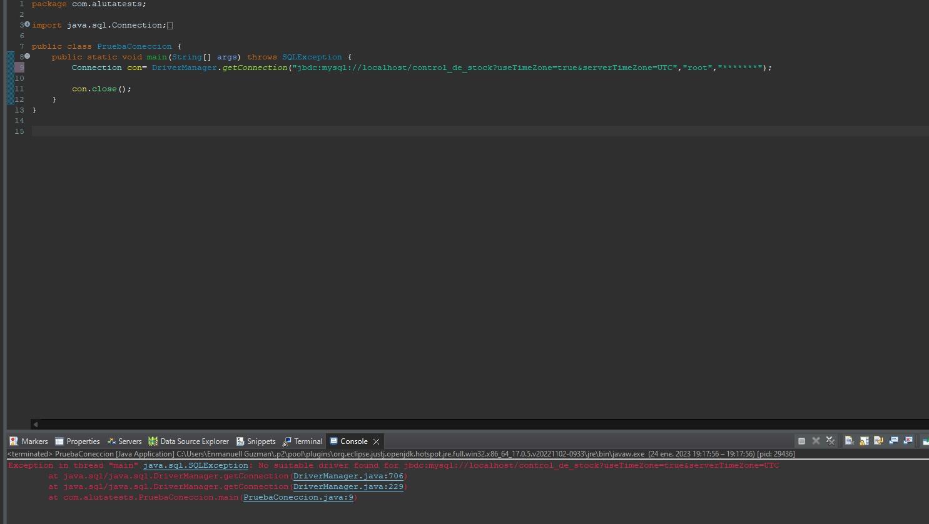Clear the Console output
The height and width of the screenshot is (524, 929).
[849, 441]
